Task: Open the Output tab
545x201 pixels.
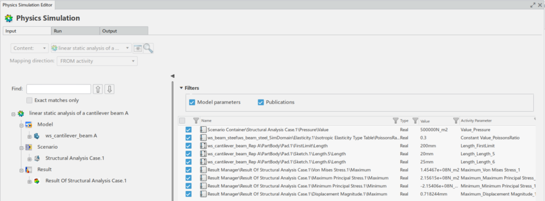Action: (124, 31)
